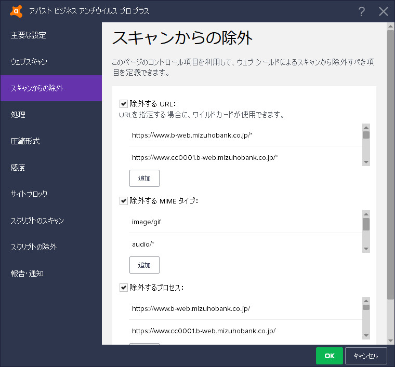Select URL entry https://www.b-web.mizuhobank.co.jp/*
The image size is (395, 367).
pyautogui.click(x=245, y=135)
